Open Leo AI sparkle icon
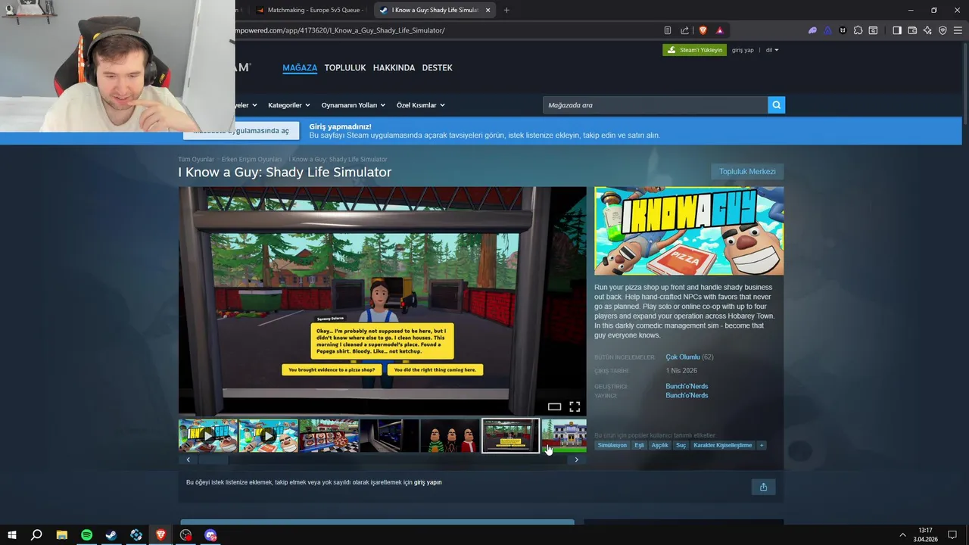The image size is (969, 545). (927, 30)
